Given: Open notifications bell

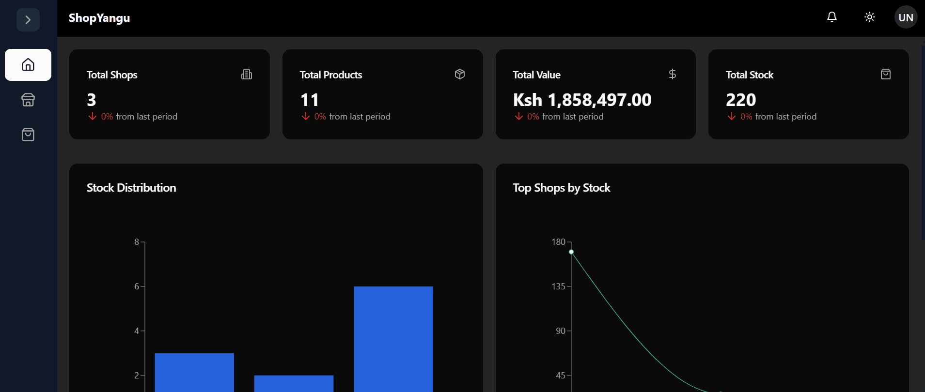Looking at the screenshot, I should [831, 17].
